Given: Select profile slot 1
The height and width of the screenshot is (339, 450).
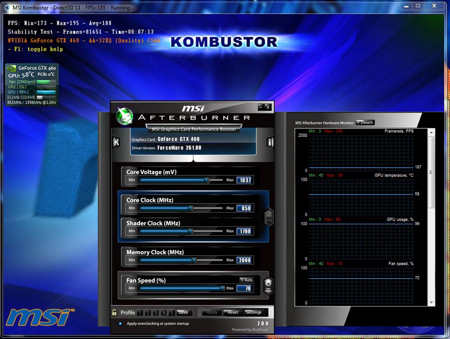Looking at the screenshot, I should point(140,313).
